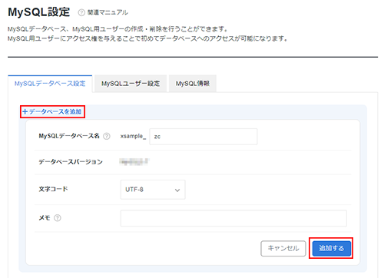The height and width of the screenshot is (278, 384).
Task: Open the 文字コード UTF-8 dropdown
Action: (x=153, y=190)
